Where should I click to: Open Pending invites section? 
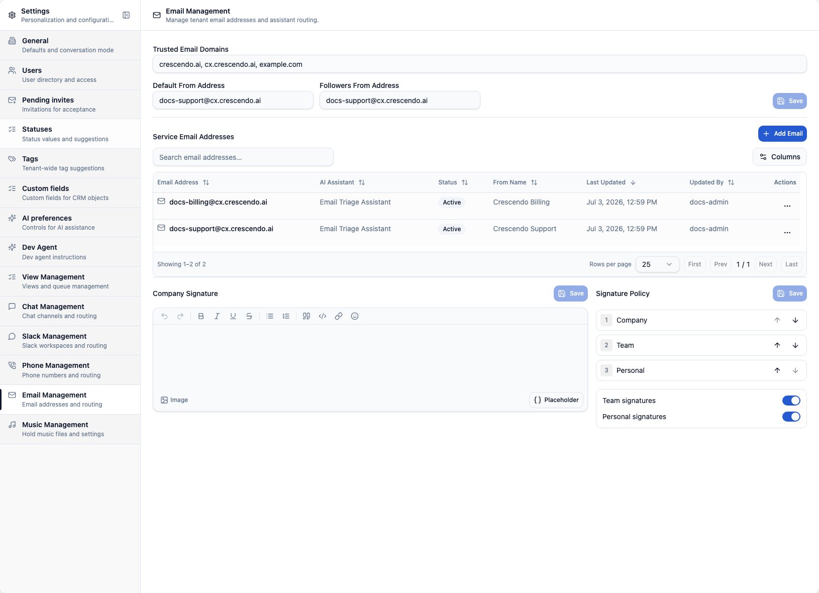click(x=70, y=105)
